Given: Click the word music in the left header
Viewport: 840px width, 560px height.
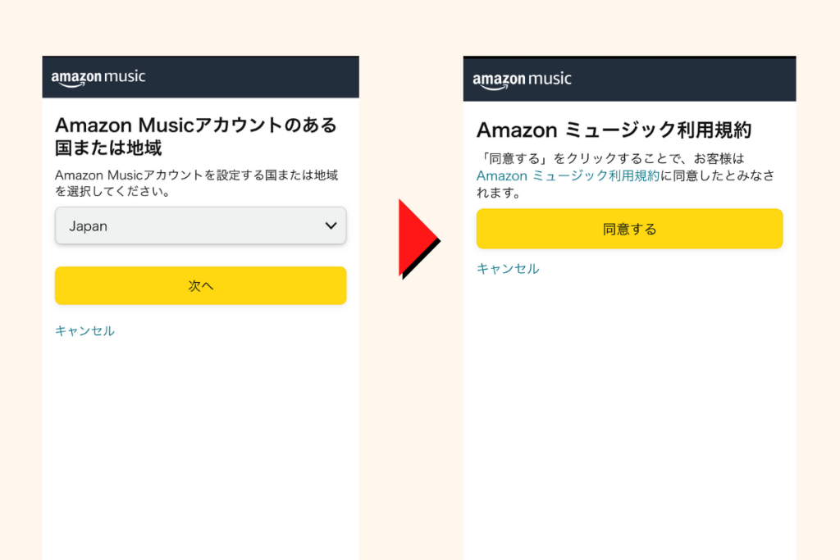Looking at the screenshot, I should 125,76.
